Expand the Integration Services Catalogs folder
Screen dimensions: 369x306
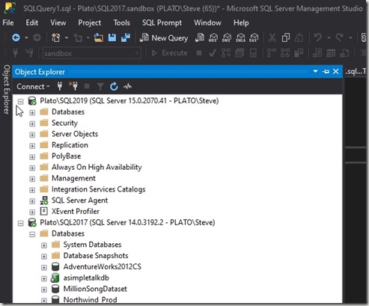coord(32,190)
